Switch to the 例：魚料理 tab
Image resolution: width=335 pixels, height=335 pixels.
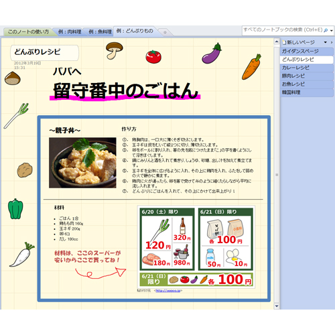(x=100, y=31)
